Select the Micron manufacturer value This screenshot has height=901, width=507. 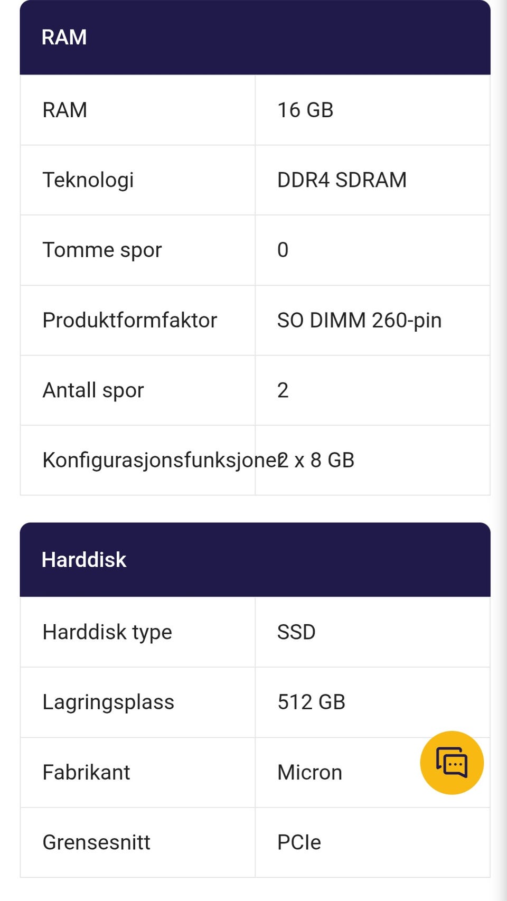[309, 773]
